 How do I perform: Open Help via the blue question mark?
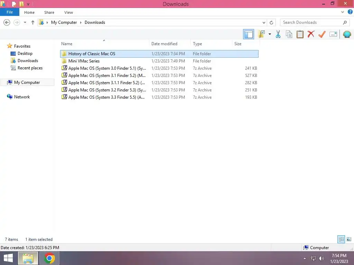point(350,12)
